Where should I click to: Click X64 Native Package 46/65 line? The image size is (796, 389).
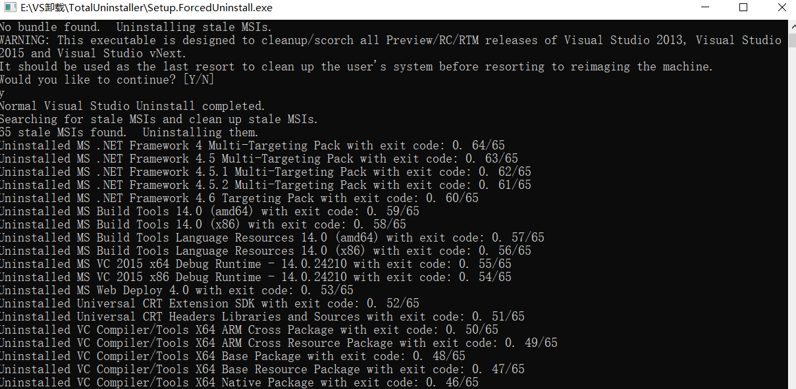(x=239, y=382)
